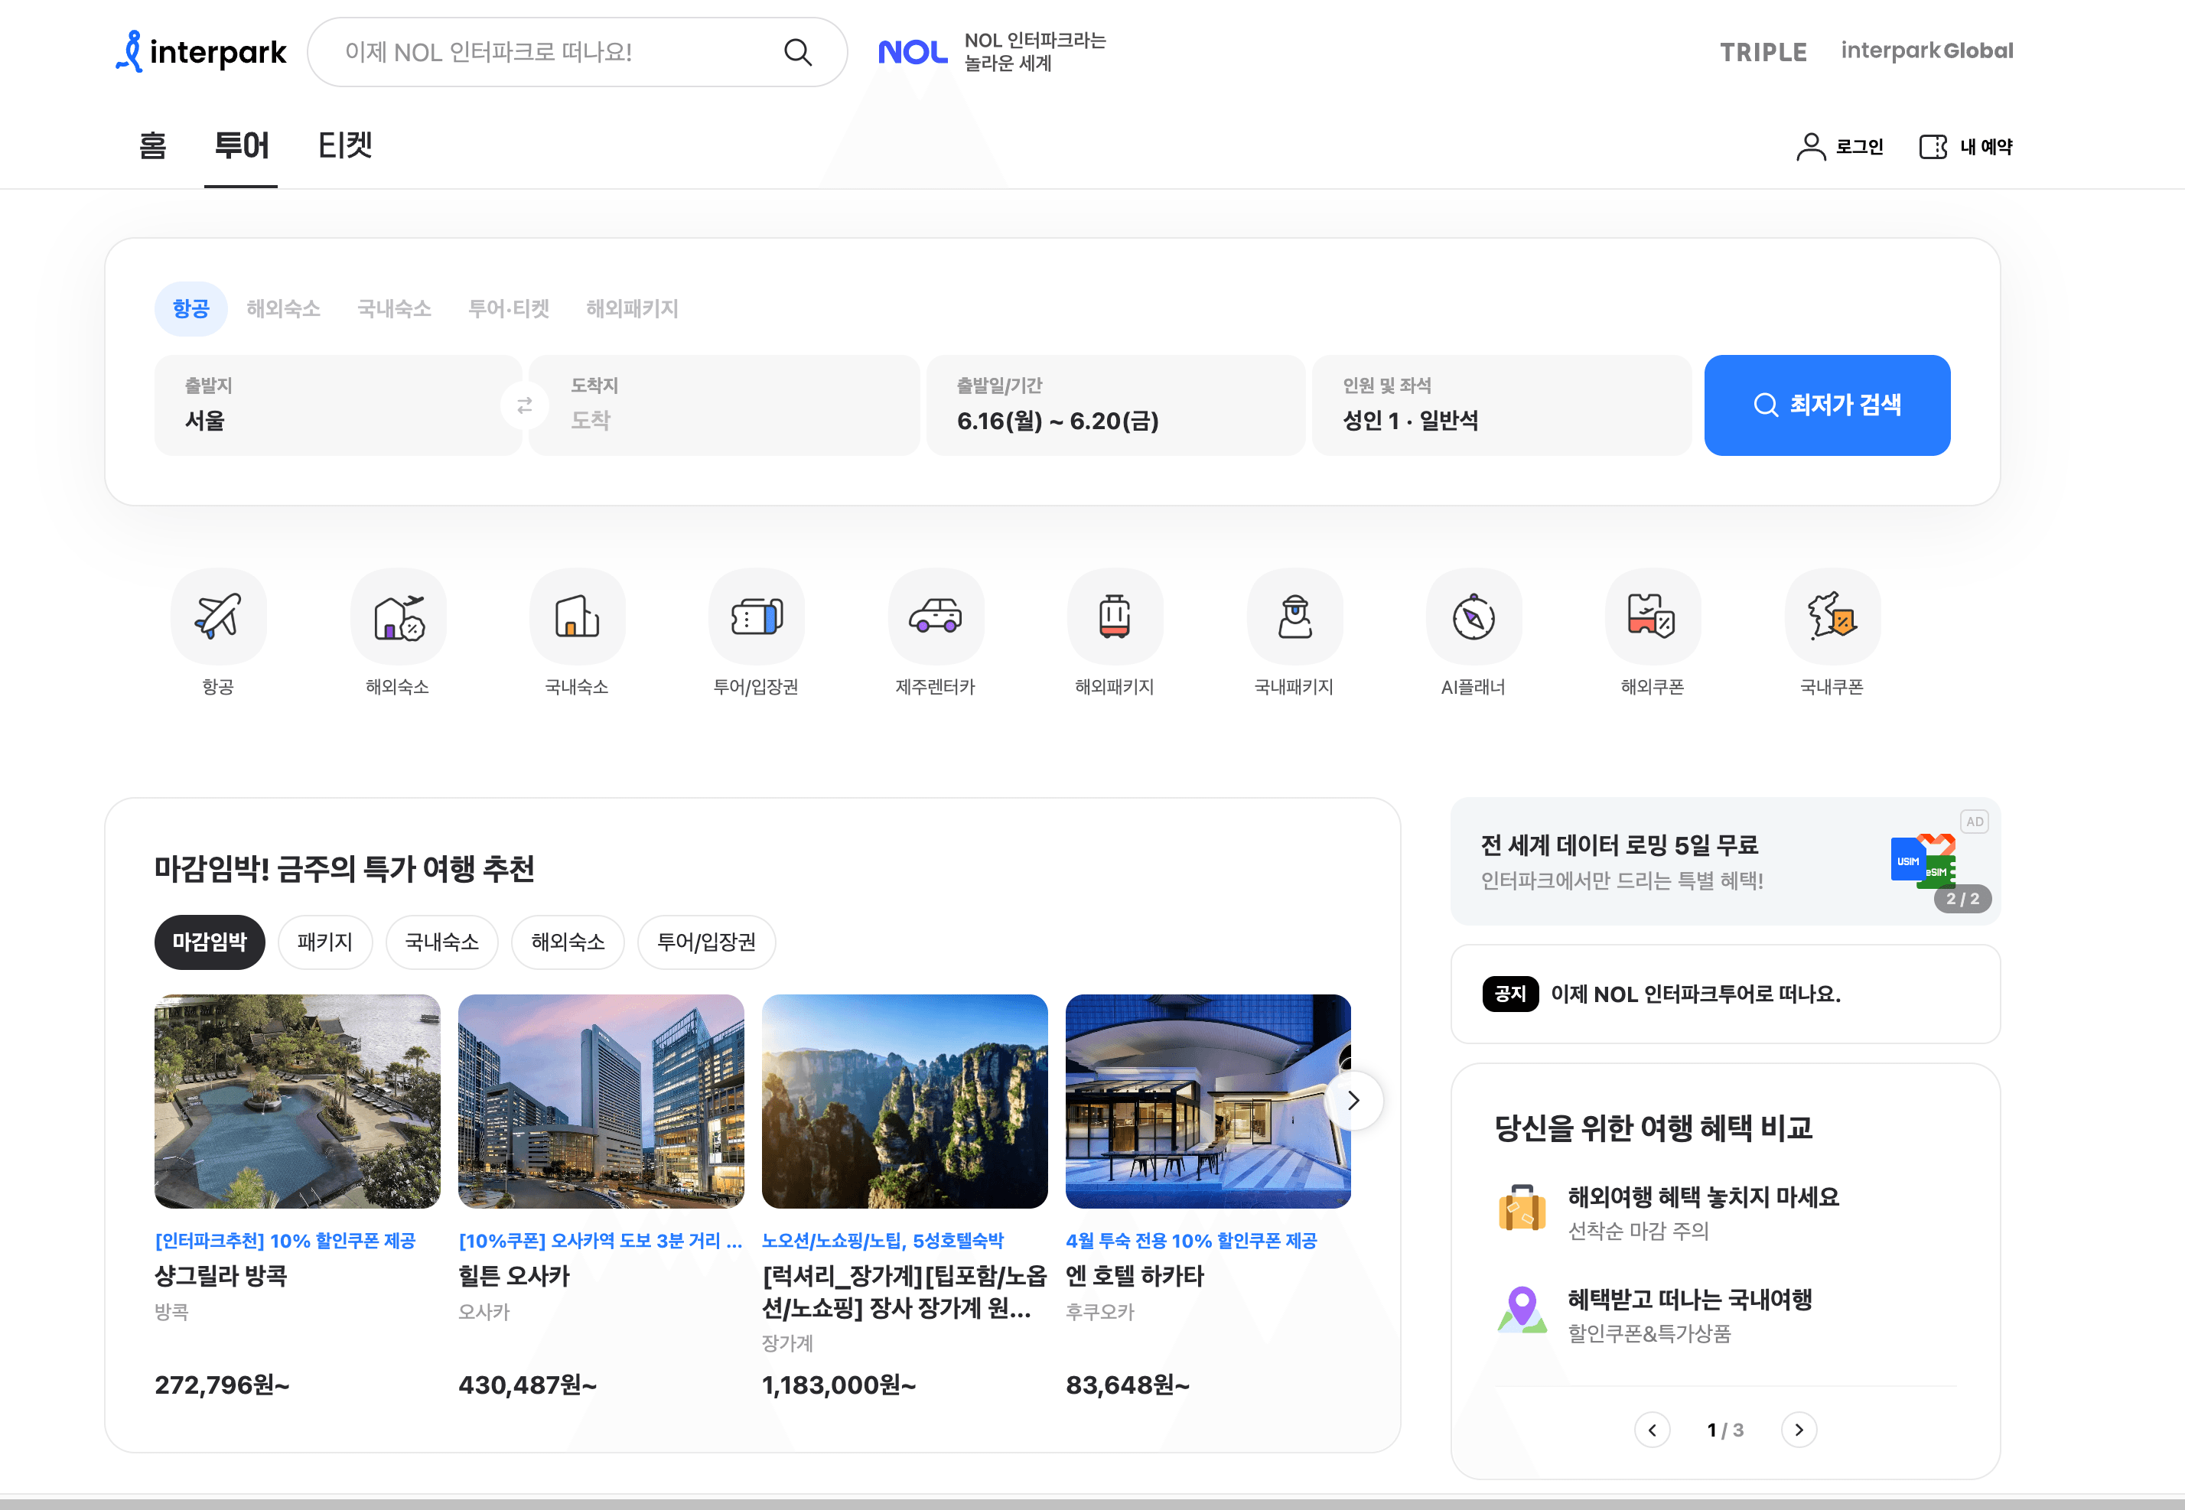Toggle the 투어/입장권 deals filter chip
The height and width of the screenshot is (1510, 2185).
pos(706,942)
